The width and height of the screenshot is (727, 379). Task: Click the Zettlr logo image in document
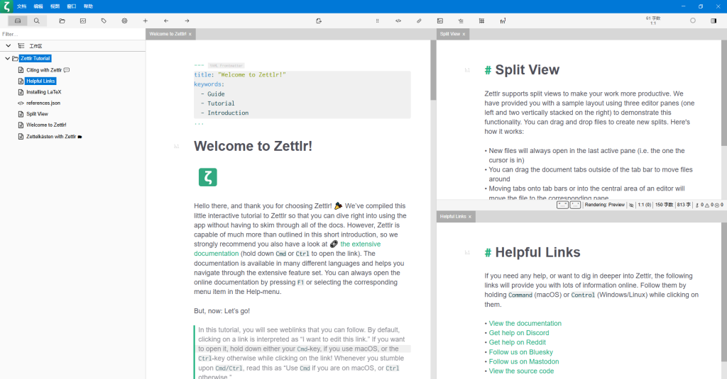click(x=208, y=177)
